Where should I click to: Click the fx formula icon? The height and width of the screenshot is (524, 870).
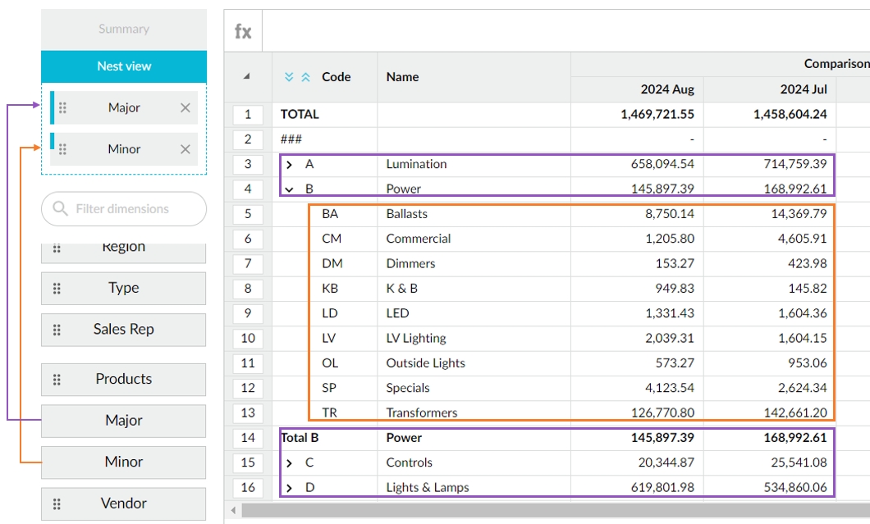pos(243,31)
